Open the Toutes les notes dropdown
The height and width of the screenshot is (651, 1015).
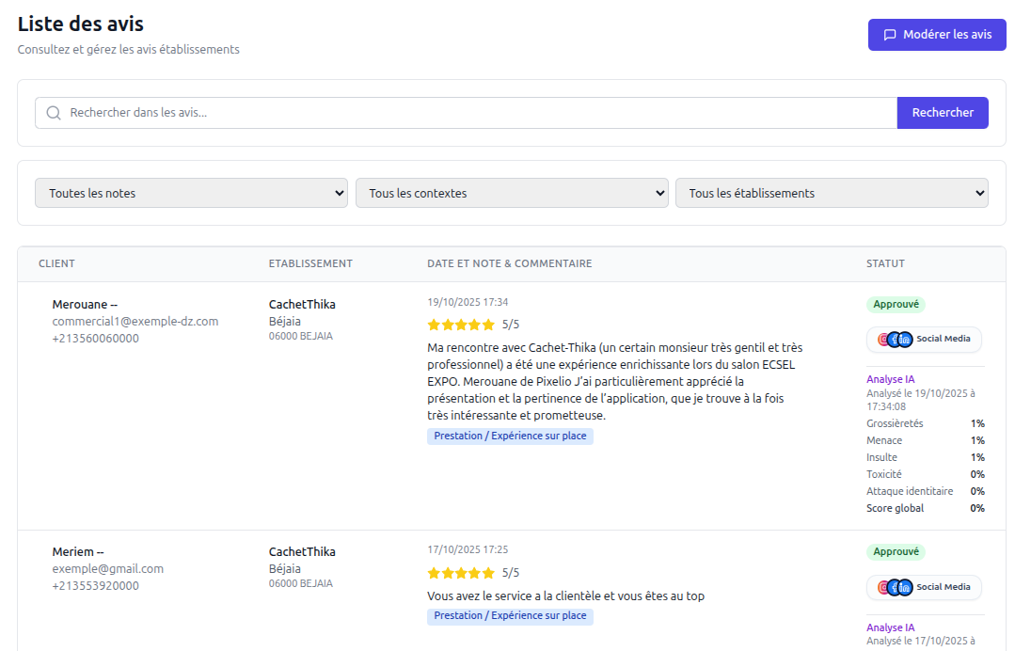click(x=191, y=192)
